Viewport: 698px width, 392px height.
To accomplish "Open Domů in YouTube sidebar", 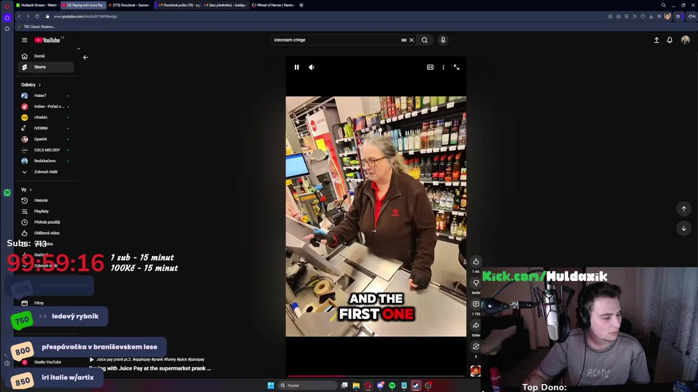I will click(46, 56).
